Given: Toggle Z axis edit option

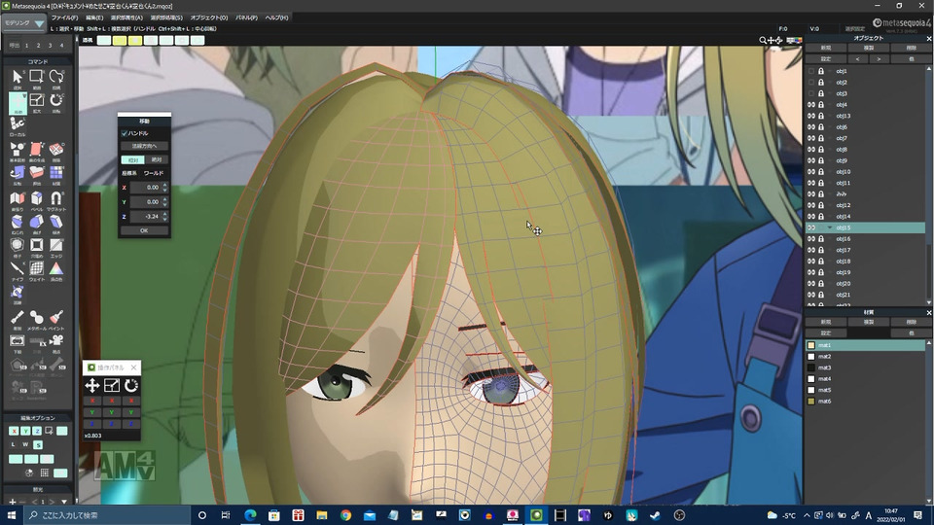Looking at the screenshot, I should tap(37, 431).
